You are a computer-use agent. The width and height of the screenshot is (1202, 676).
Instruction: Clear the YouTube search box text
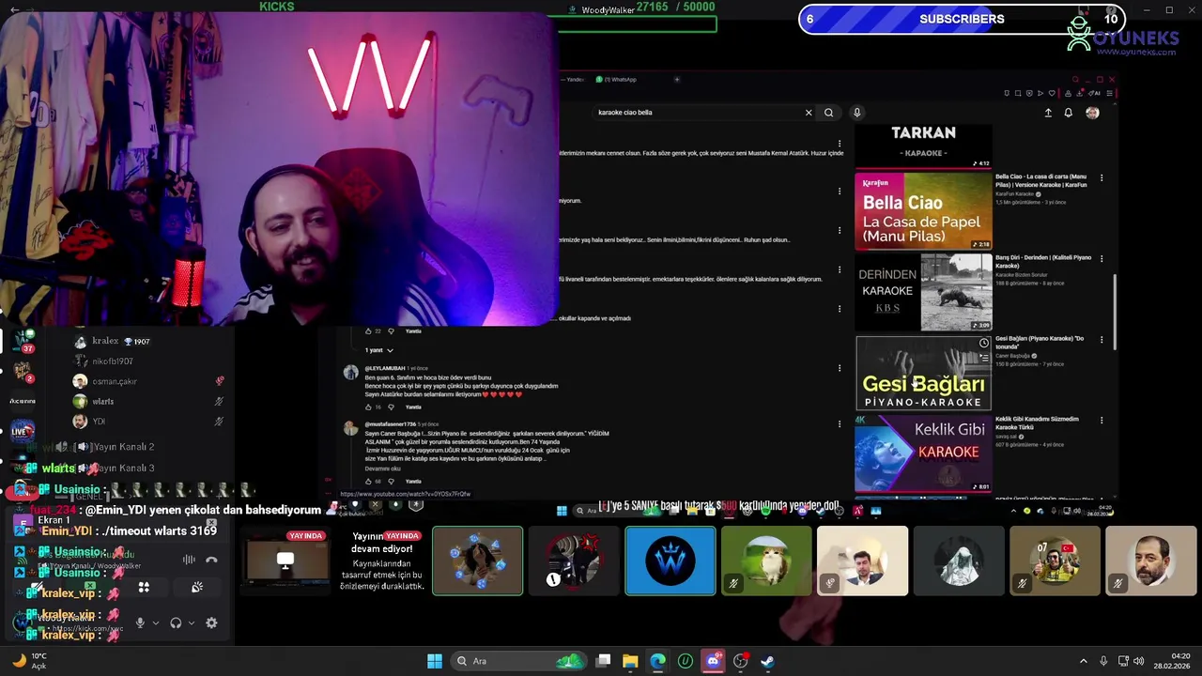pos(809,113)
